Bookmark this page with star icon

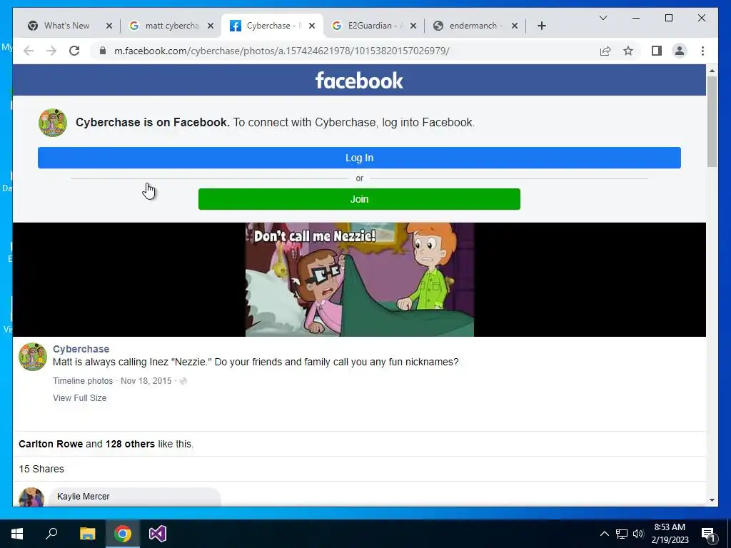coord(628,51)
